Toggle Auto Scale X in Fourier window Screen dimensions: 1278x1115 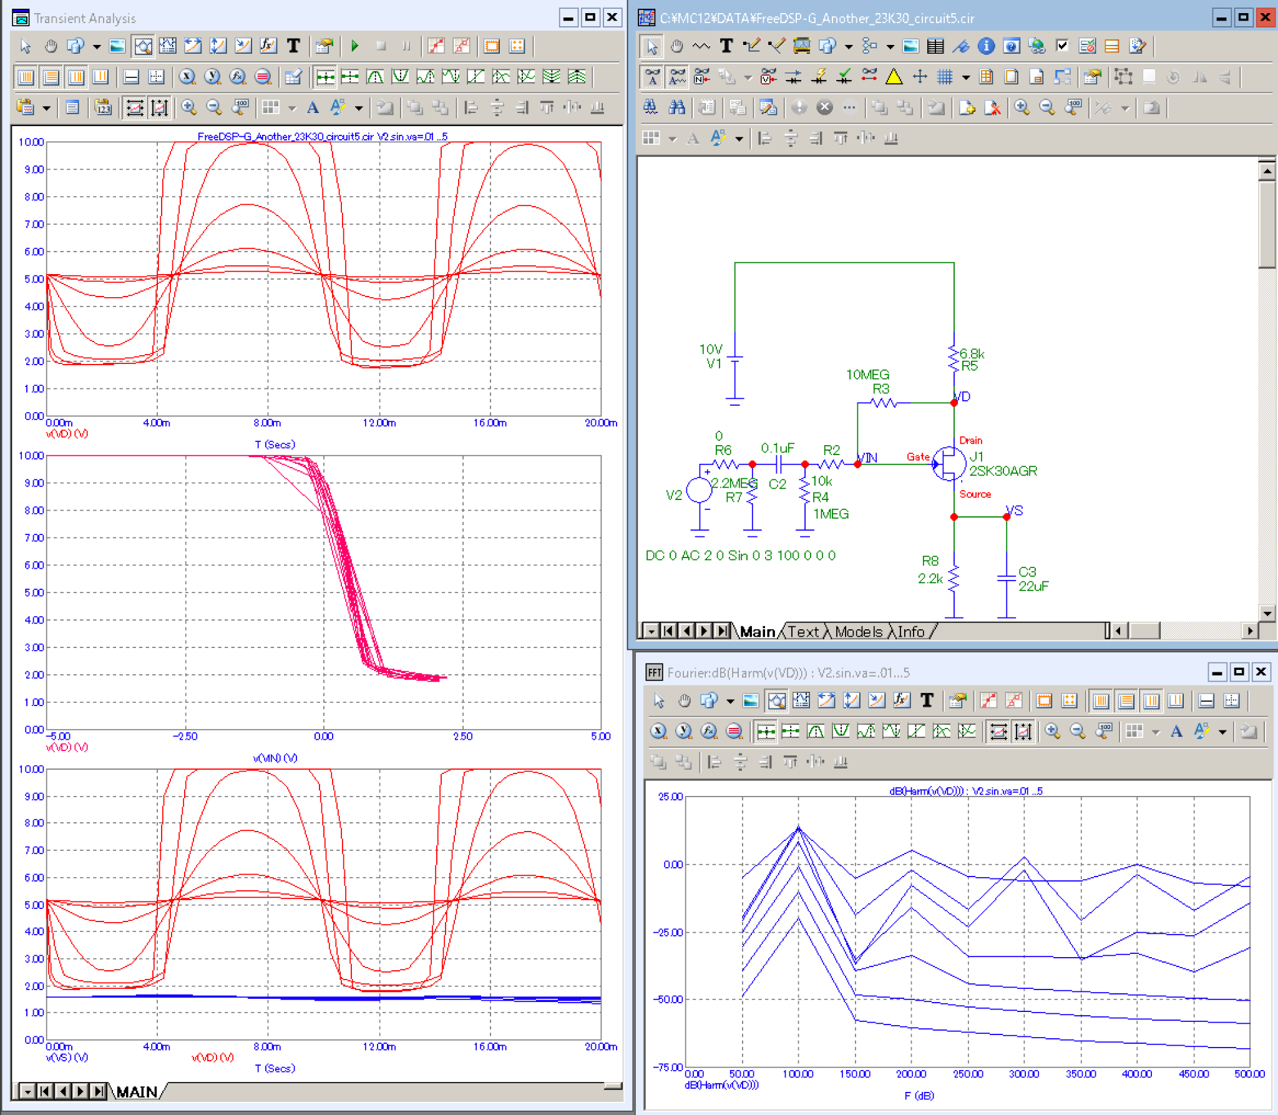click(998, 731)
